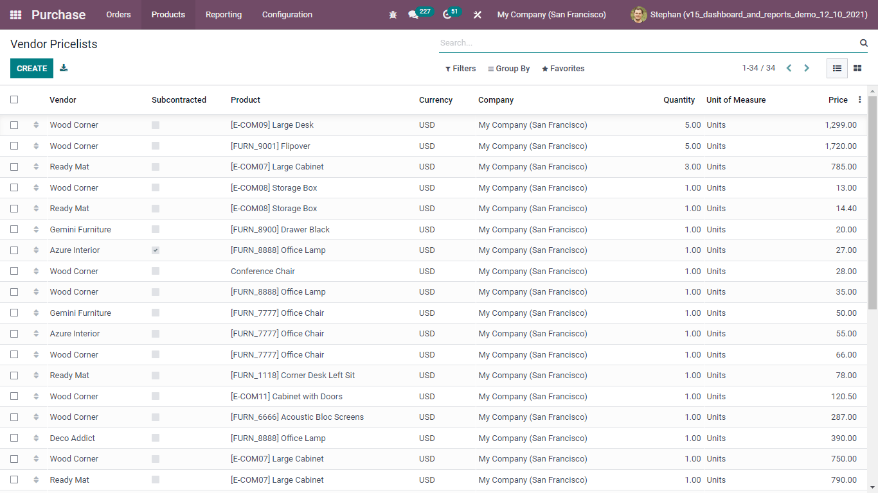Select the Deco Addict row checkbox
Viewport: 878px width, 493px height.
(14, 438)
